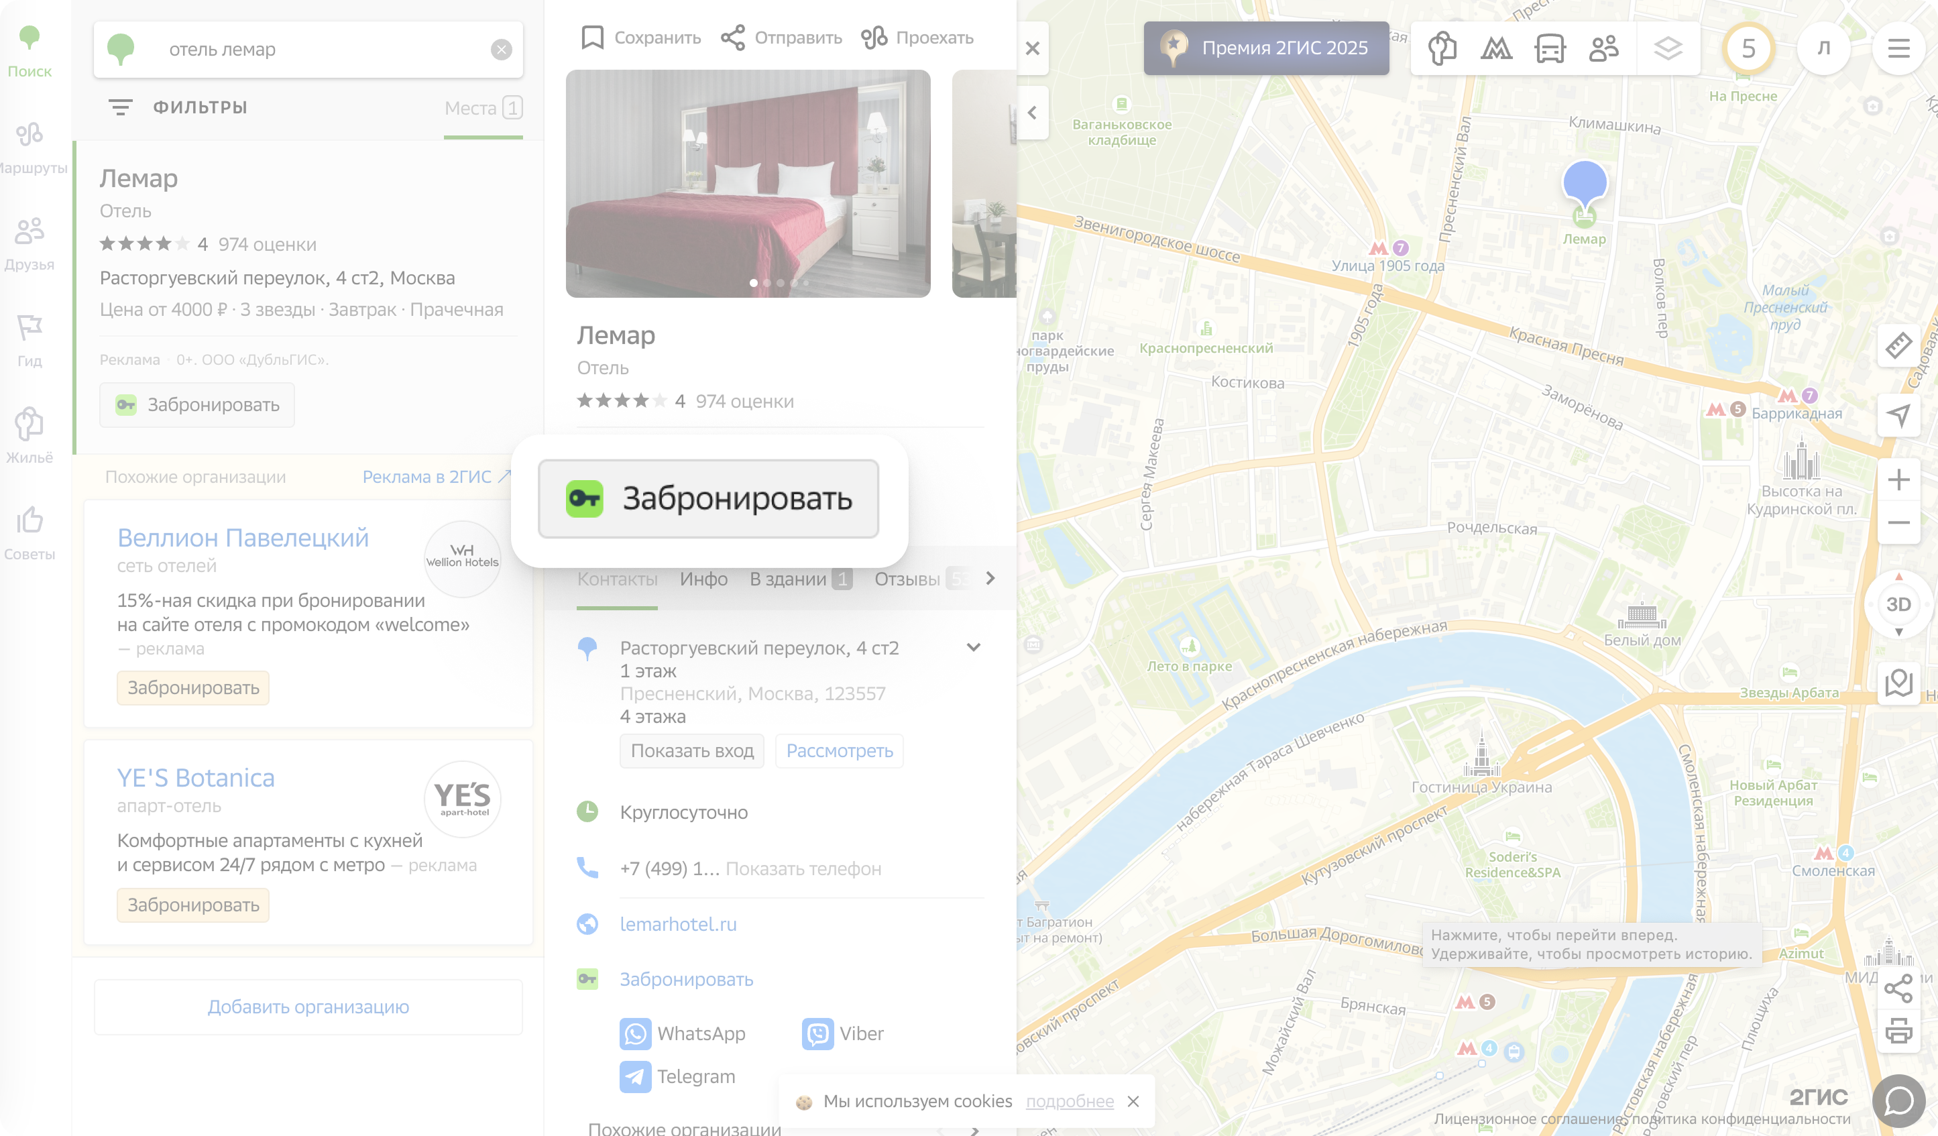Select the ruler measurement tool
The height and width of the screenshot is (1136, 1938).
1898,345
